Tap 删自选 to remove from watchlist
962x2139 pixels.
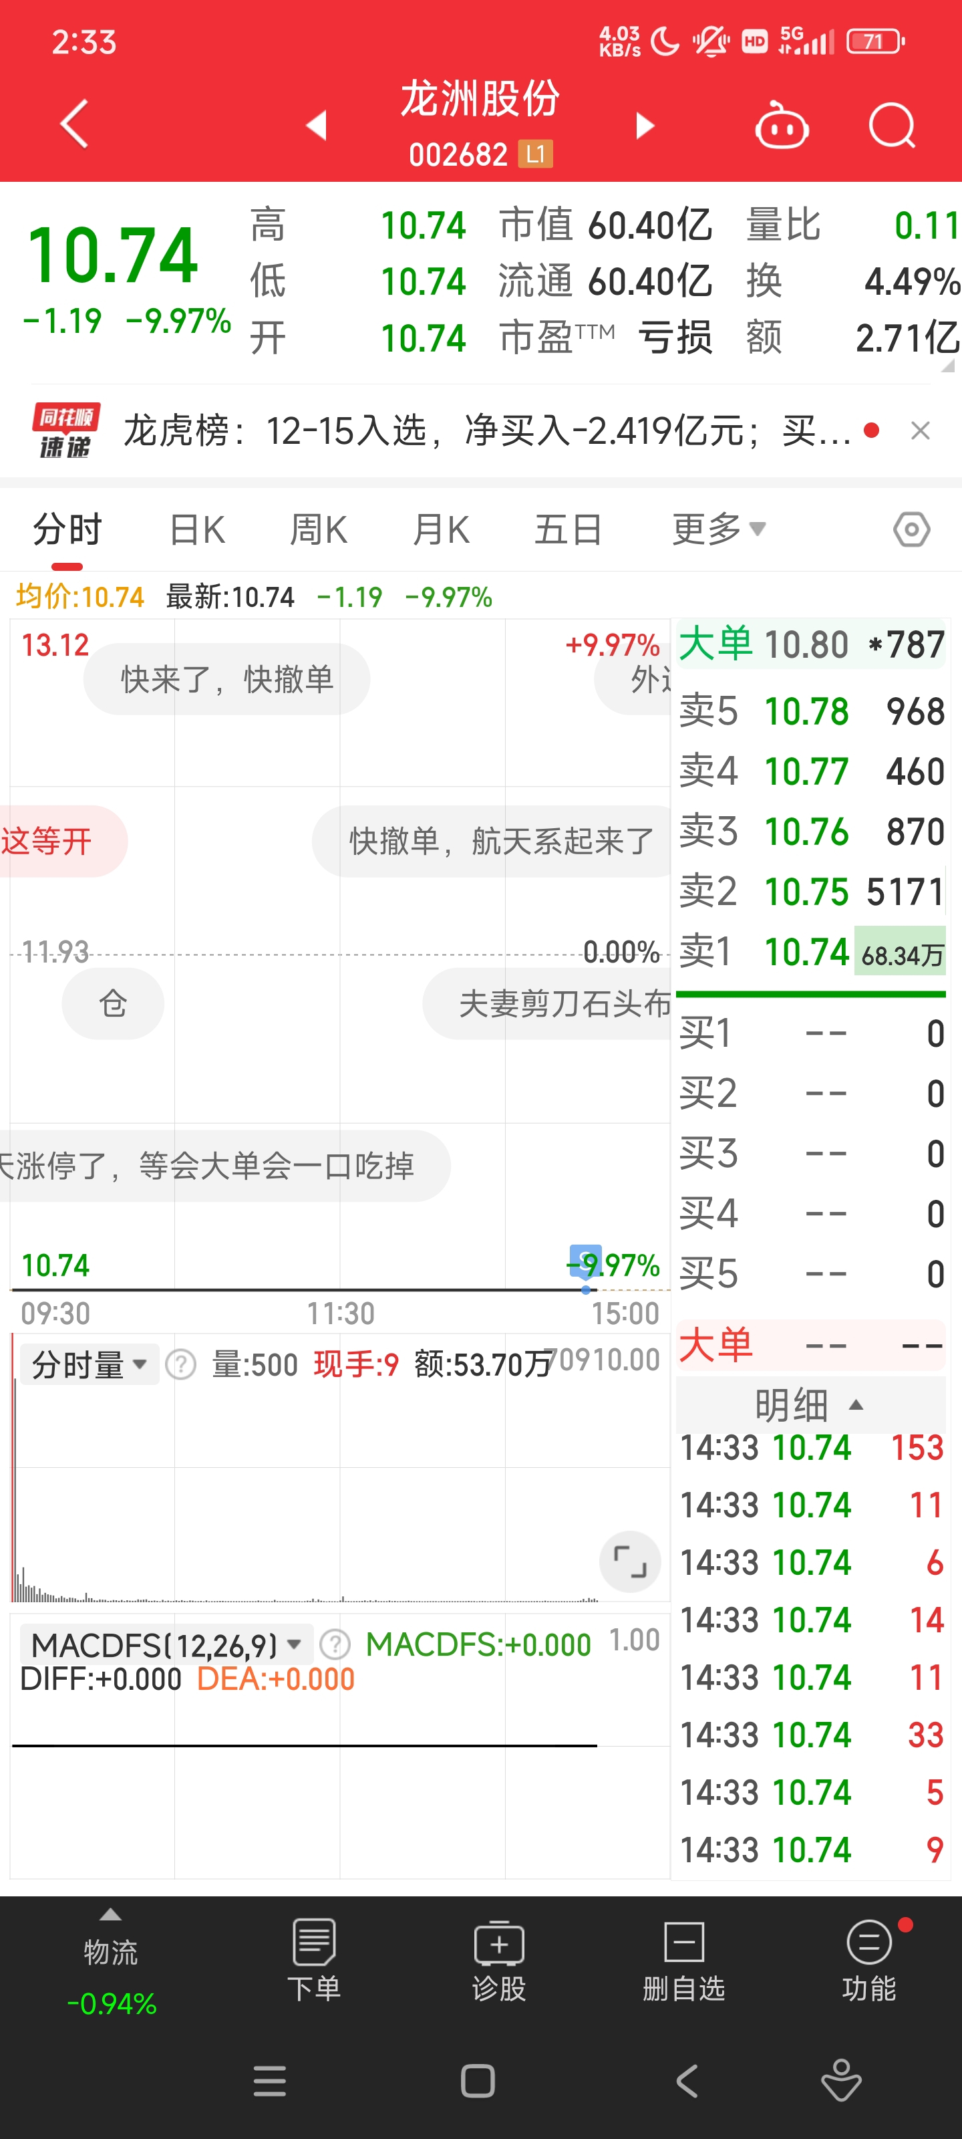click(684, 1960)
